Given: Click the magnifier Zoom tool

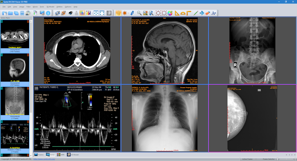Looking at the screenshot, I should [x=139, y=13].
